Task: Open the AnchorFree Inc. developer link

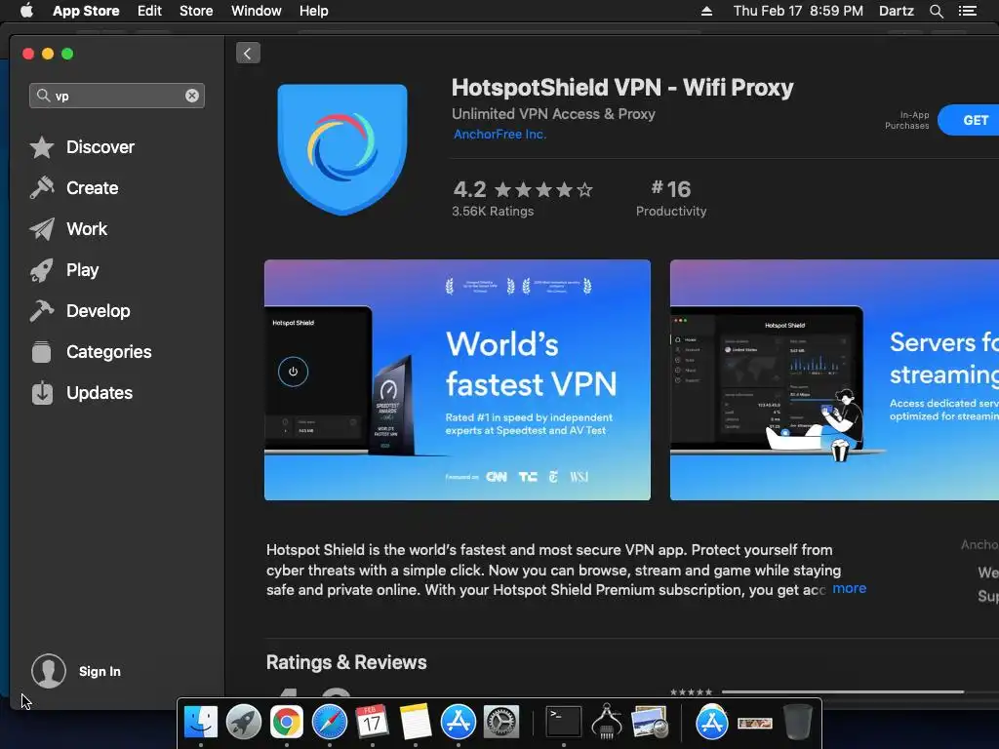Action: tap(499, 135)
